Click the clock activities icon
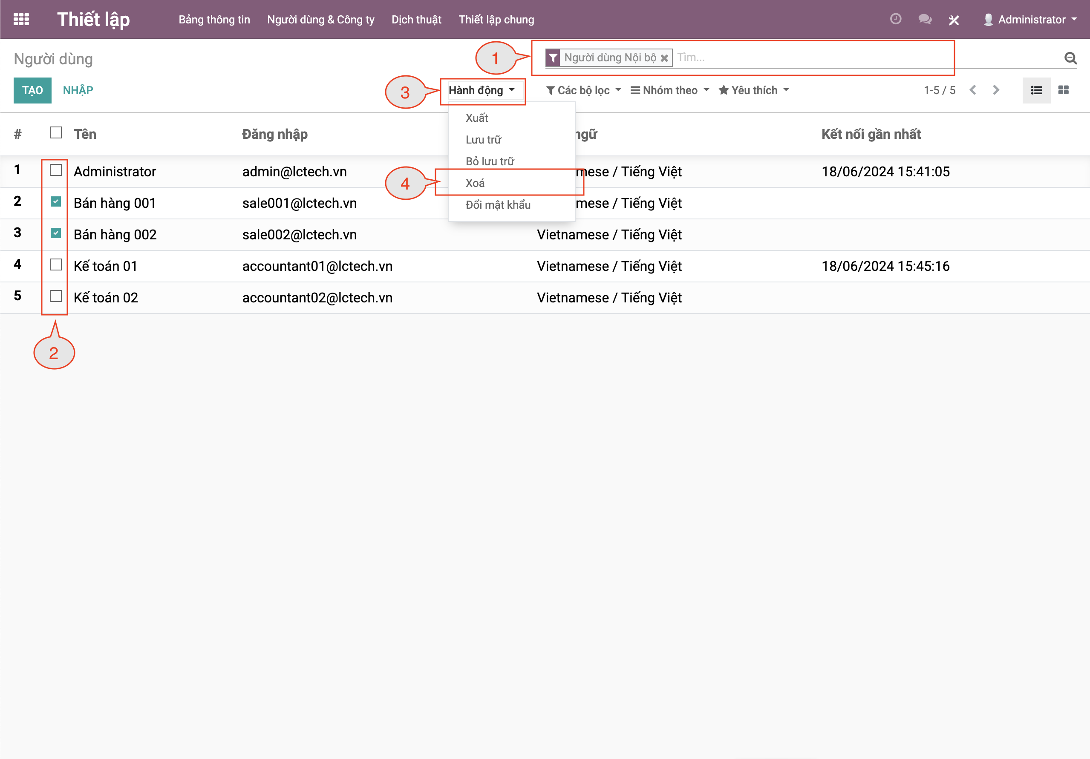 (895, 19)
